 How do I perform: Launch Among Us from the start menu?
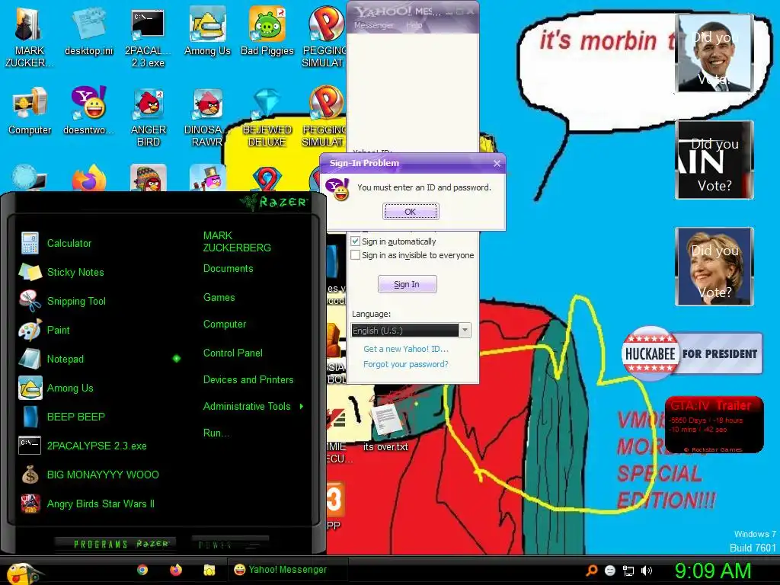56,388
